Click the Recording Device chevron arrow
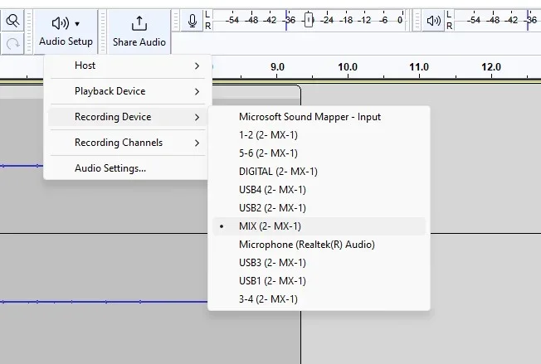The width and height of the screenshot is (541, 364). tap(197, 118)
